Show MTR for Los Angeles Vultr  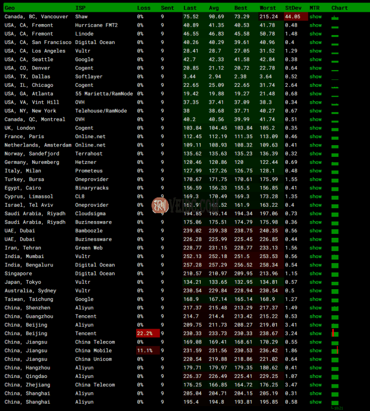pos(316,51)
